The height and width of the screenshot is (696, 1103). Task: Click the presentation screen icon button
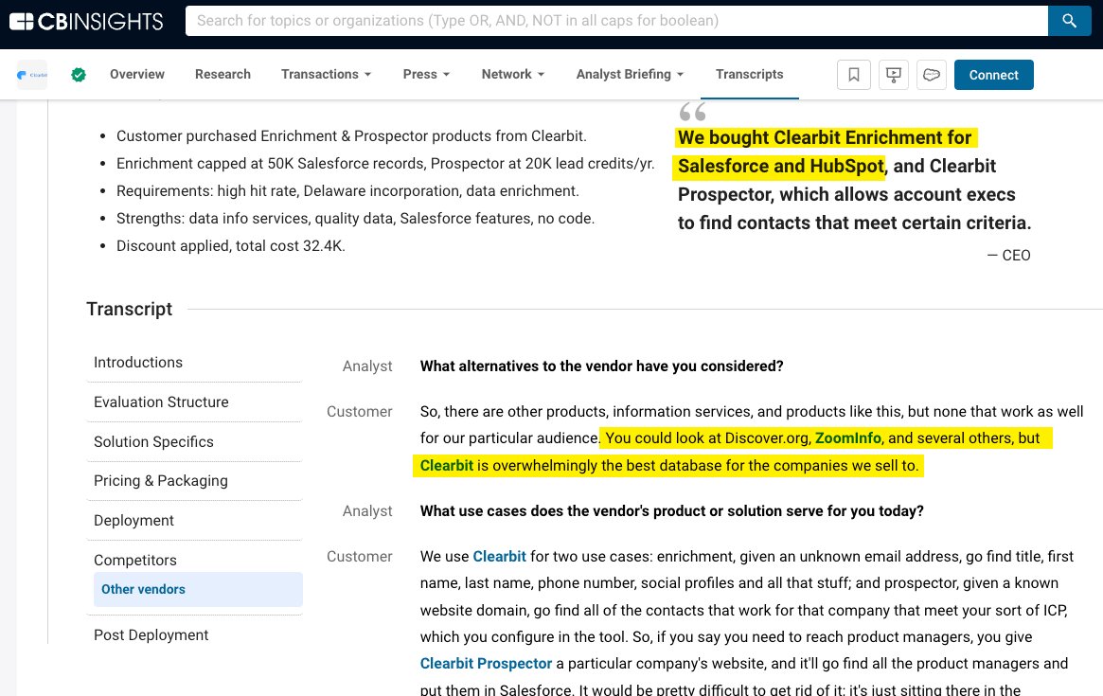[x=894, y=75]
